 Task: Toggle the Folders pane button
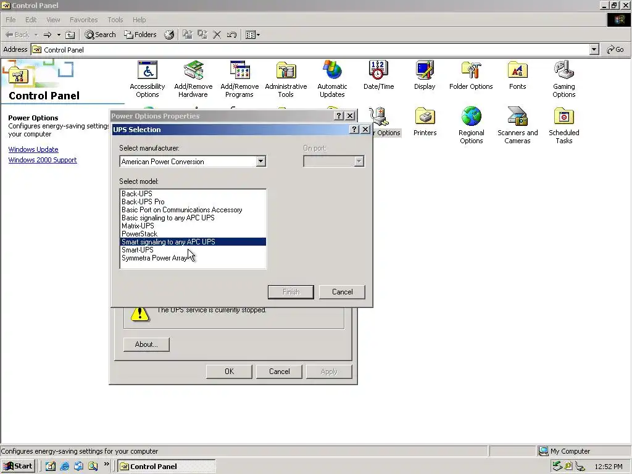tap(140, 35)
